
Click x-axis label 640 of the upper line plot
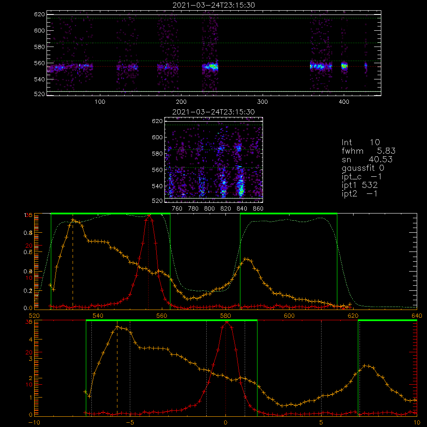tap(417, 316)
